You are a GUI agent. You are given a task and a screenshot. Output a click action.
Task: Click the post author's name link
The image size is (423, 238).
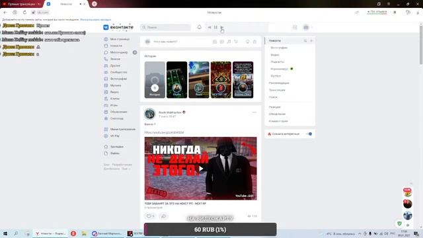170,112
